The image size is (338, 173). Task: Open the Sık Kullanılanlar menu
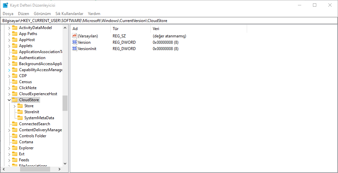tap(70, 14)
